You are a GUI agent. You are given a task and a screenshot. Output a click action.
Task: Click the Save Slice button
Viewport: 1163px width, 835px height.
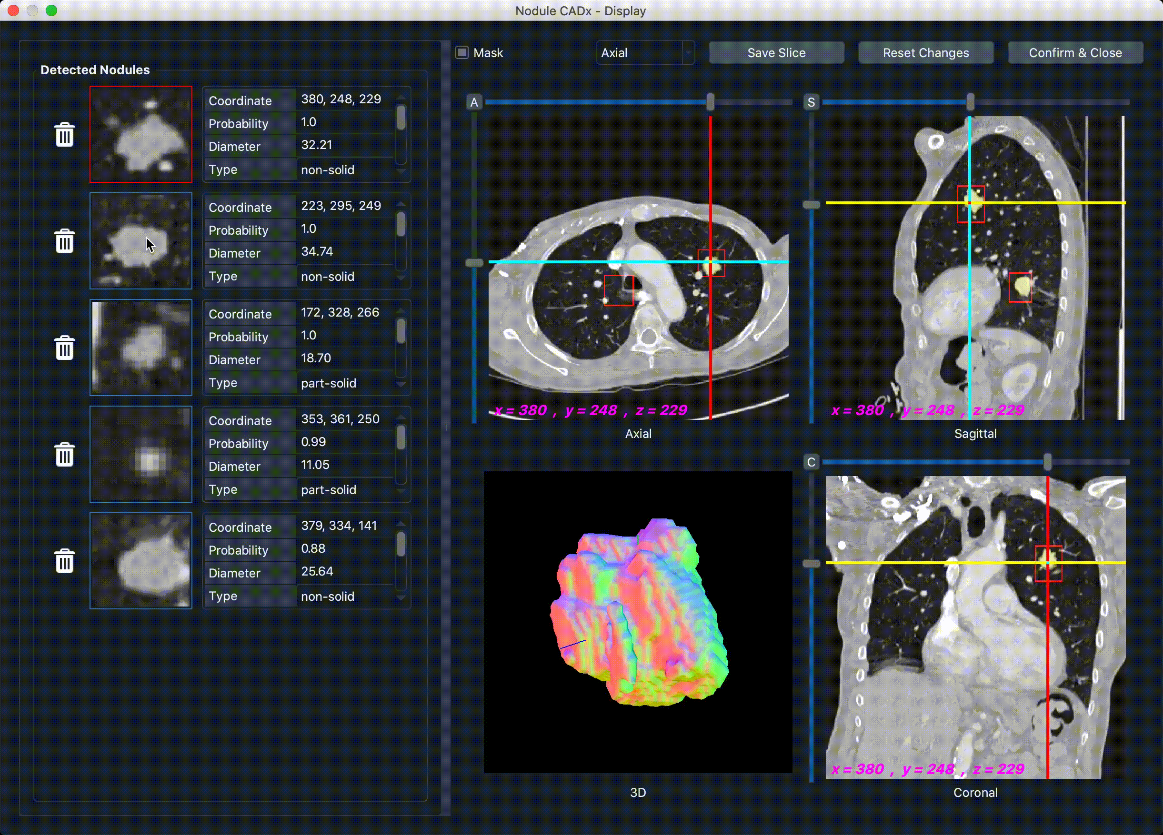coord(776,53)
